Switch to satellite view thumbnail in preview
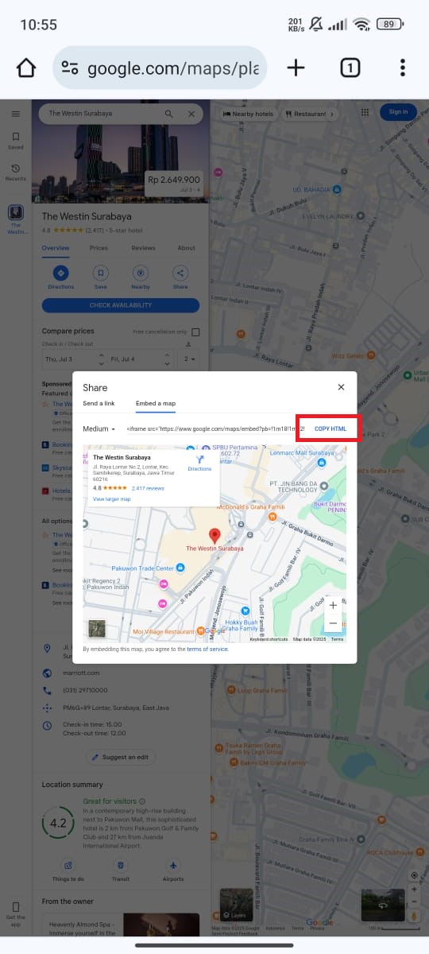The height and width of the screenshot is (954, 429). click(96, 628)
